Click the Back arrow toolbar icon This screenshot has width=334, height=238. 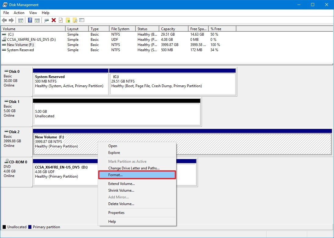pos(4,20)
